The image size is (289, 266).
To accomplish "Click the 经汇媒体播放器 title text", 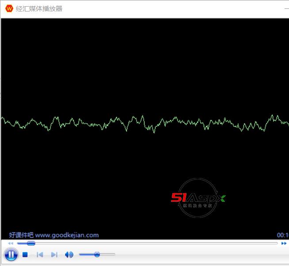I will tap(39, 8).
